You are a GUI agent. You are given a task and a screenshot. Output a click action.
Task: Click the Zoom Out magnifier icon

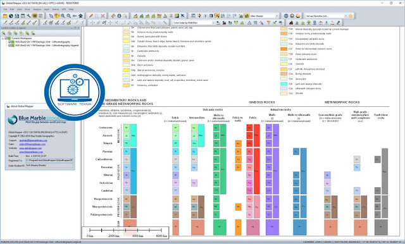click(x=69, y=16)
